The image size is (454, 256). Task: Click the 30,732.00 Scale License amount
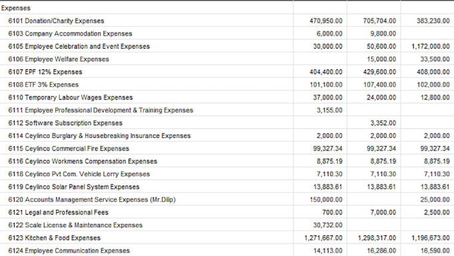tap(327, 225)
